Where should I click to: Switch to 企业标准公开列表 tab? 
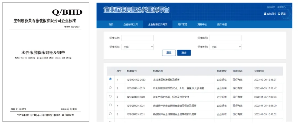[x=158, y=24]
